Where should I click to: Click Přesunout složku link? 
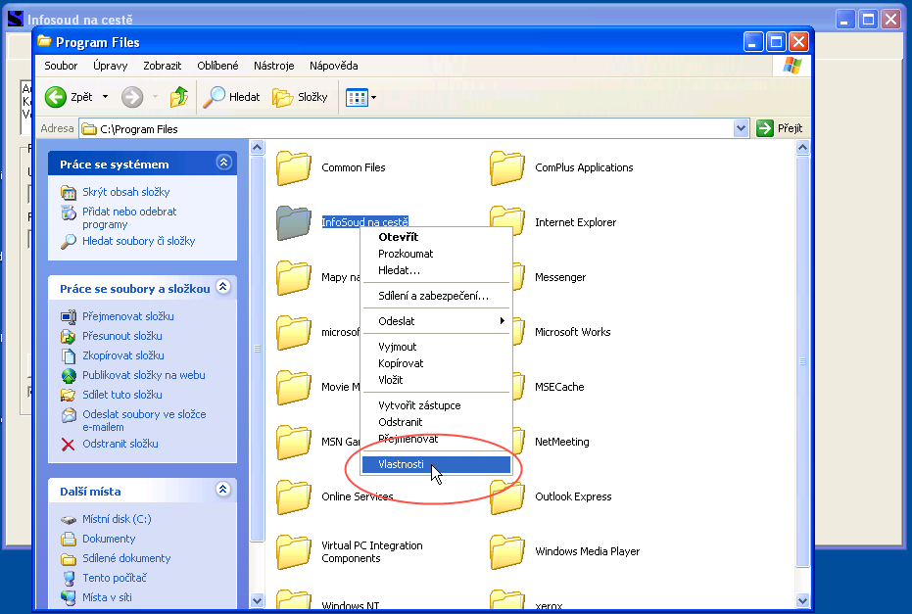tap(122, 336)
